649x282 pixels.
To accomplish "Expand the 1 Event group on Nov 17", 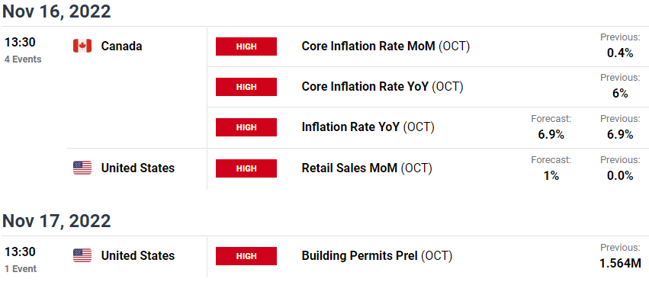I will (21, 269).
